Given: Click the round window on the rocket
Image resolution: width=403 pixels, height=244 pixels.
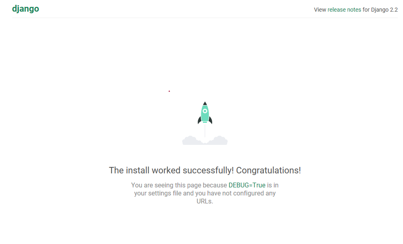Looking at the screenshot, I should coord(205,111).
